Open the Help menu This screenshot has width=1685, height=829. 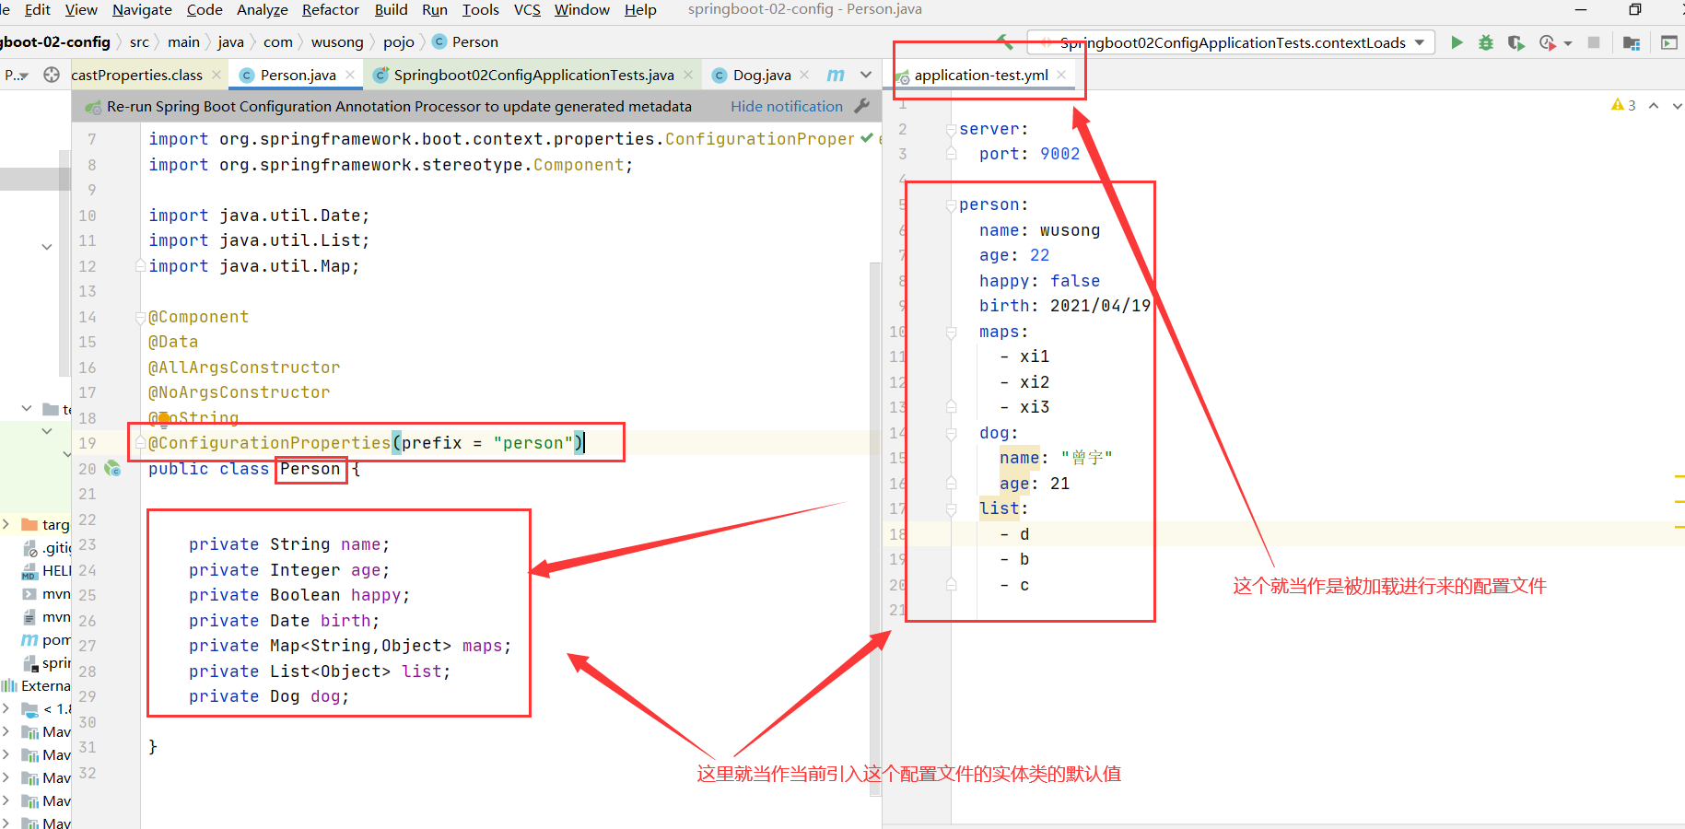(x=640, y=9)
